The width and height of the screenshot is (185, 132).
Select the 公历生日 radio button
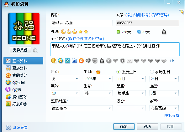coord(118,72)
